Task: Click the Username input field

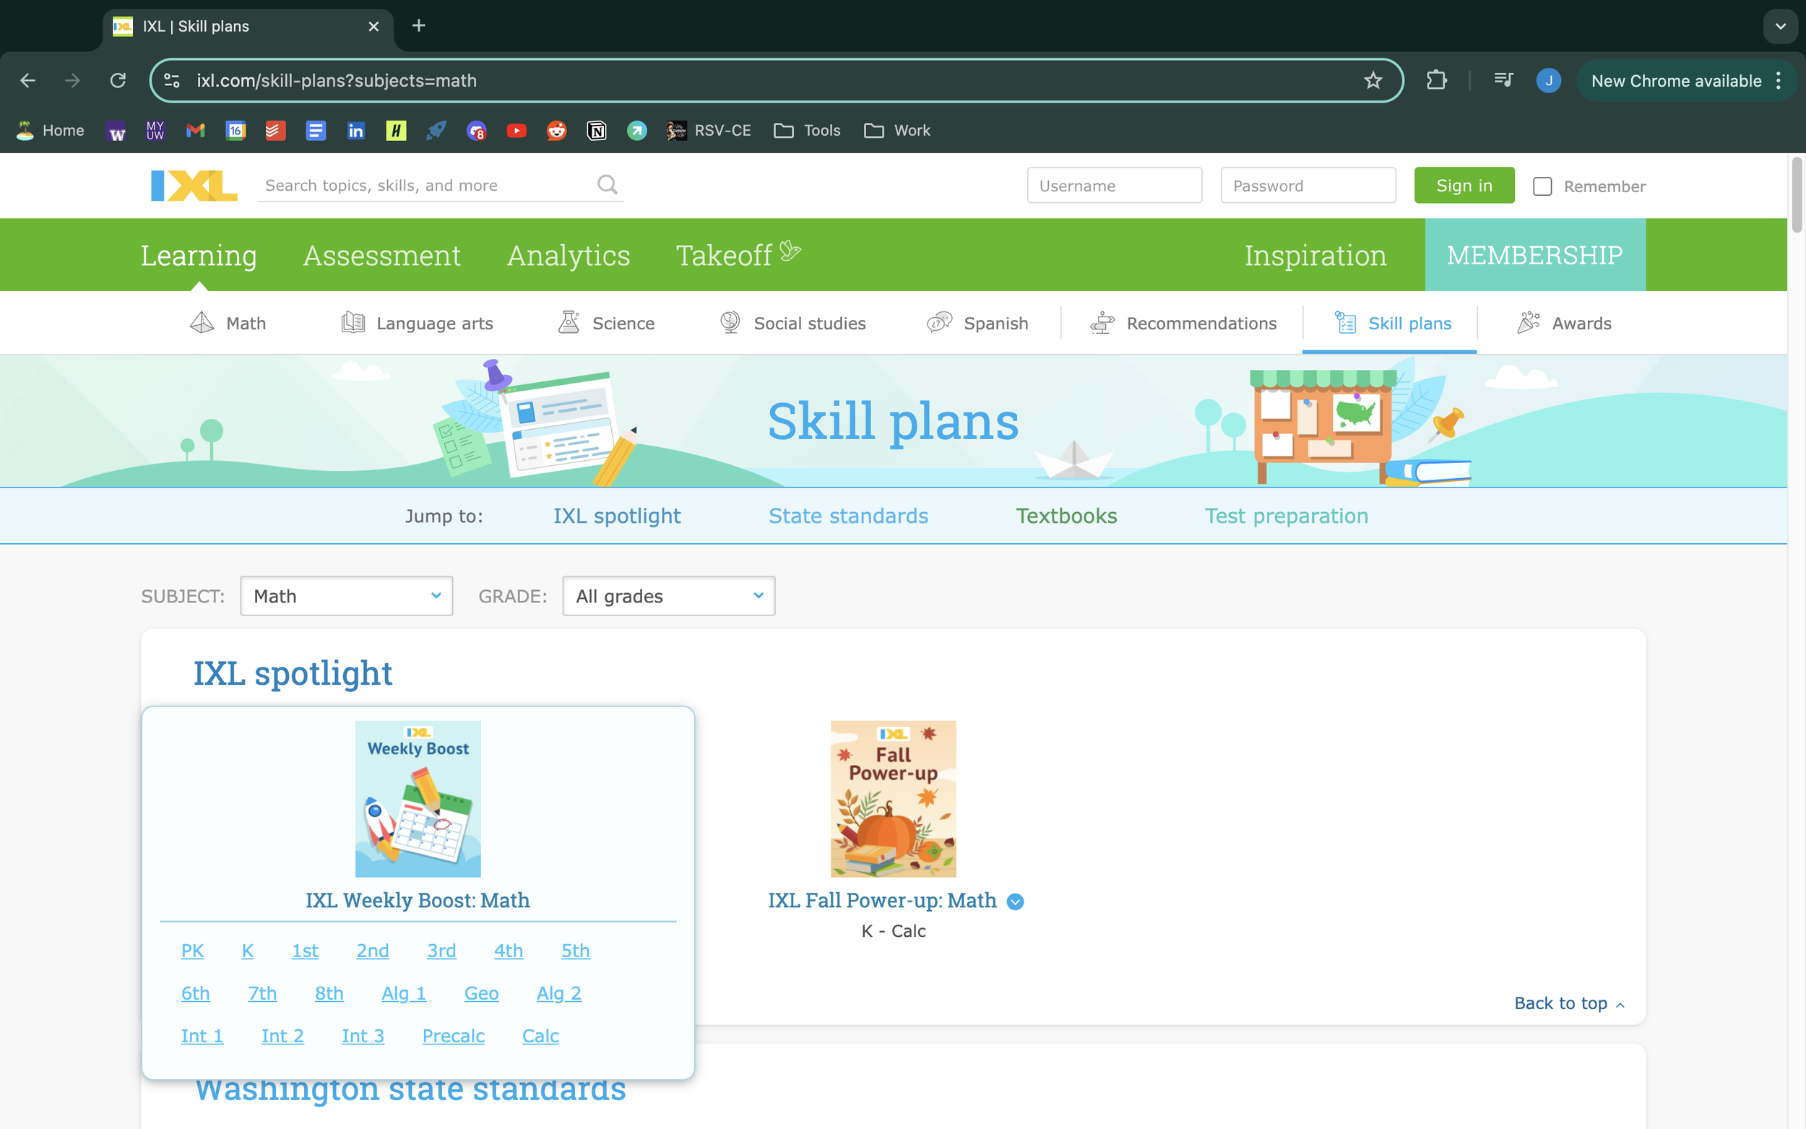Action: tap(1114, 186)
